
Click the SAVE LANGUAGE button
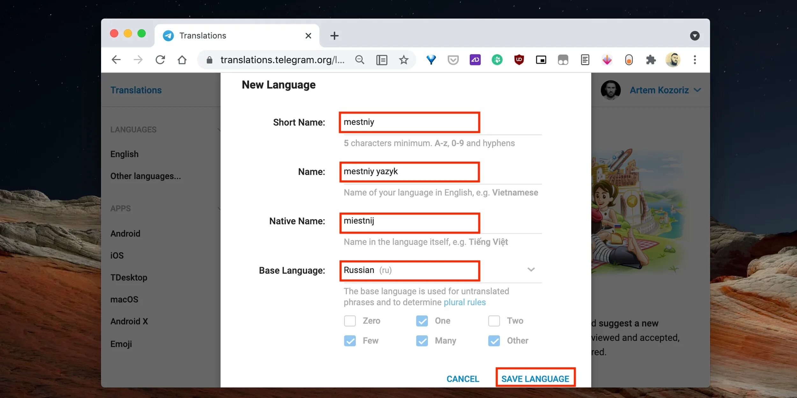535,379
